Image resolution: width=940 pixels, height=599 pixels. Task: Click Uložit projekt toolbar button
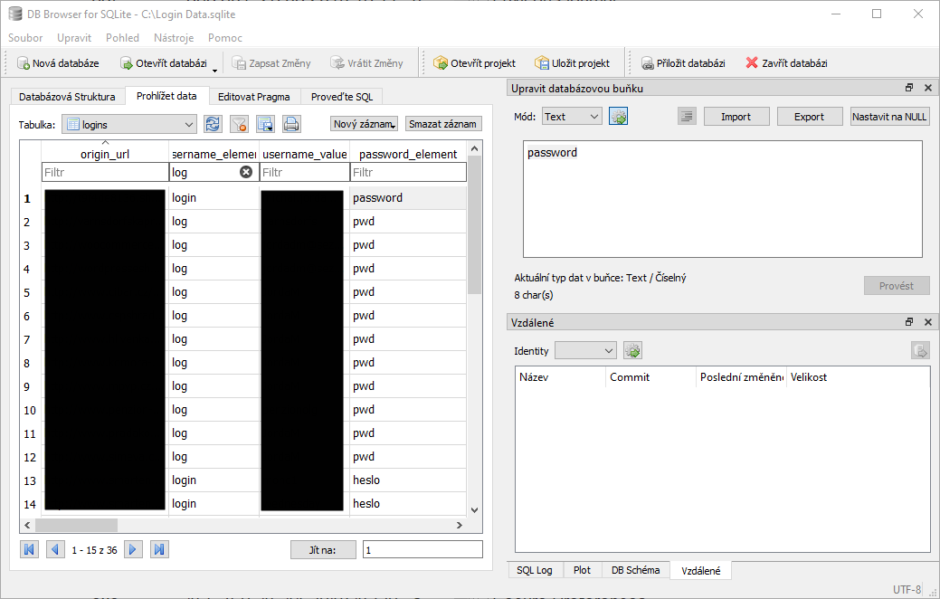tap(573, 63)
